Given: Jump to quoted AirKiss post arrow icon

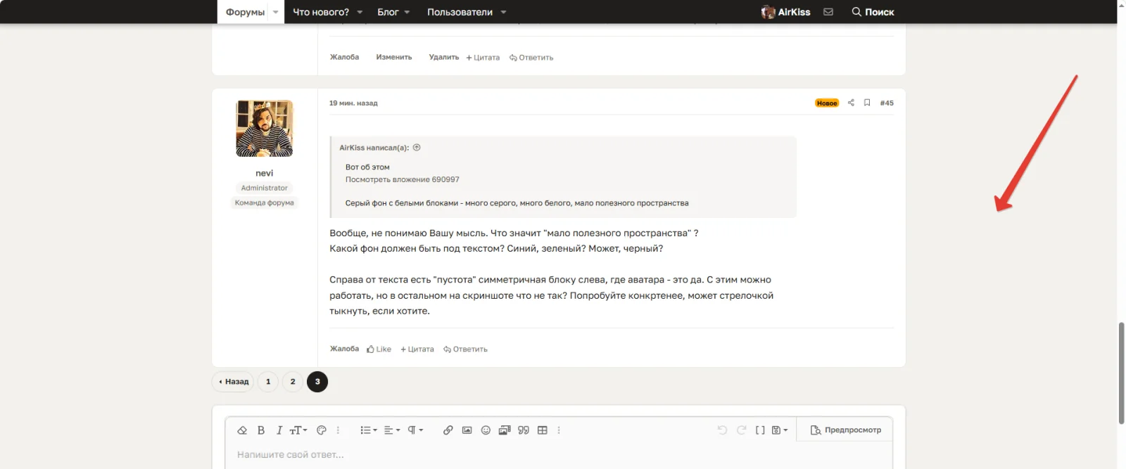Looking at the screenshot, I should pos(417,148).
